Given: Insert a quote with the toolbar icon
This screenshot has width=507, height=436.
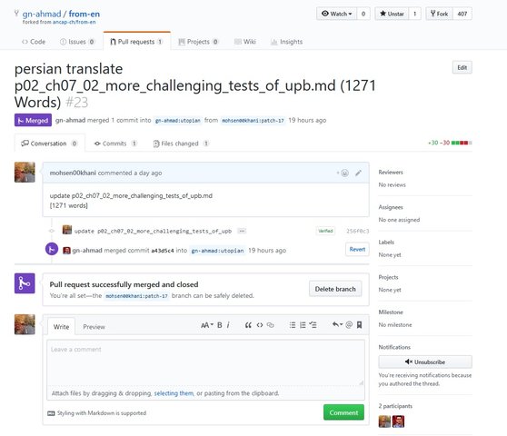Looking at the screenshot, I should [248, 325].
